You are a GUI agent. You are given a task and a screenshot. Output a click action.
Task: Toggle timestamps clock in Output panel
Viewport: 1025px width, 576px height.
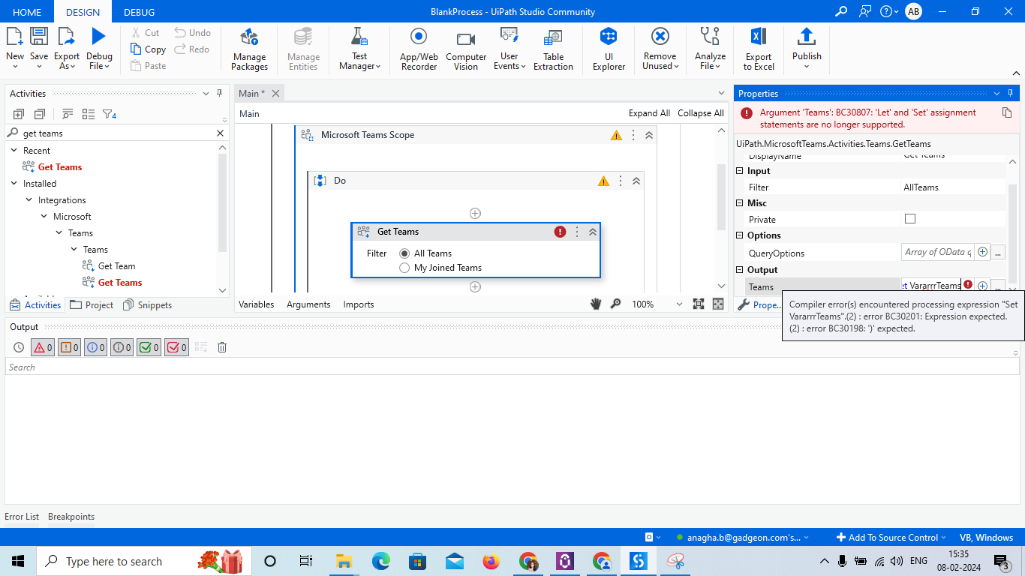tap(19, 347)
